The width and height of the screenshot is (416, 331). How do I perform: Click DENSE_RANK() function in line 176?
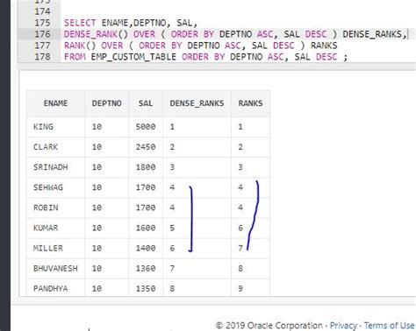(96, 34)
